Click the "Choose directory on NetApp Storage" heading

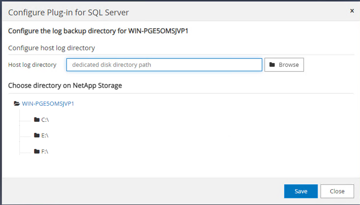click(65, 86)
